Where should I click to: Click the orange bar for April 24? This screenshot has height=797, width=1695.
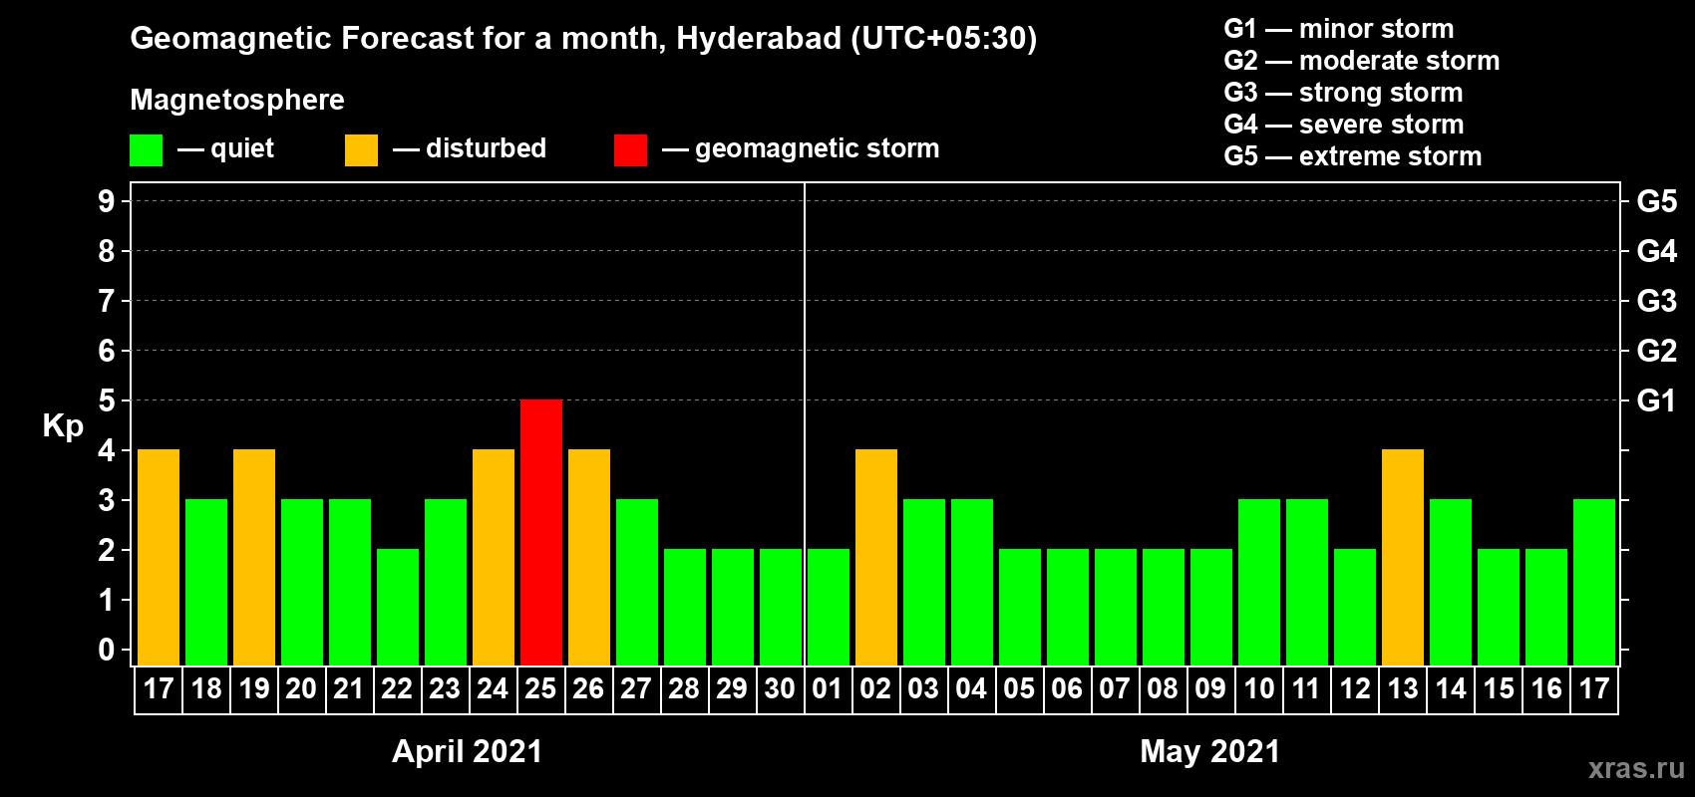click(494, 557)
